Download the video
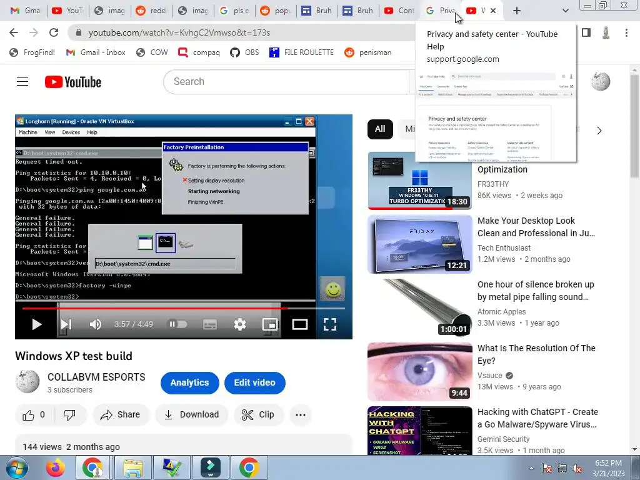The width and height of the screenshot is (640, 480). click(191, 415)
